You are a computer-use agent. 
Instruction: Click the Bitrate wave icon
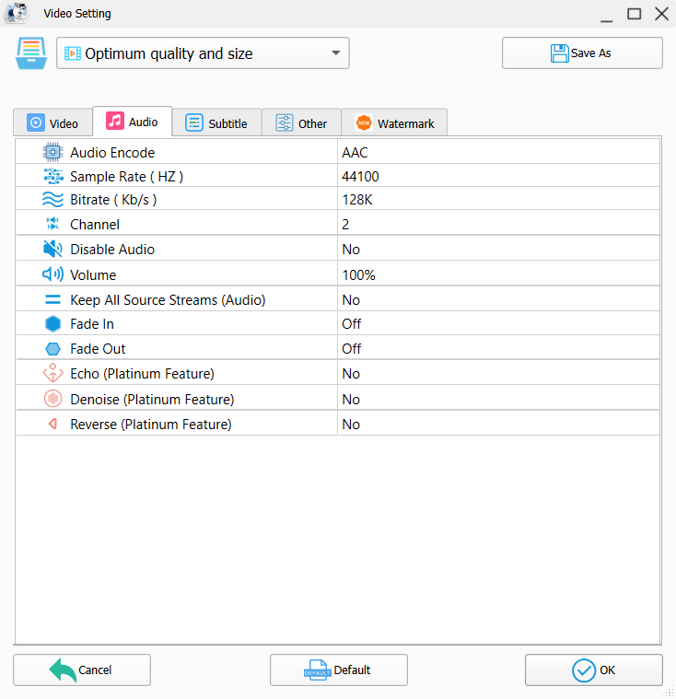click(52, 199)
